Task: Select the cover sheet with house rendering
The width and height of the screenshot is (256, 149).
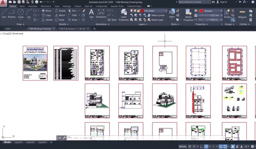Action: click(x=35, y=63)
